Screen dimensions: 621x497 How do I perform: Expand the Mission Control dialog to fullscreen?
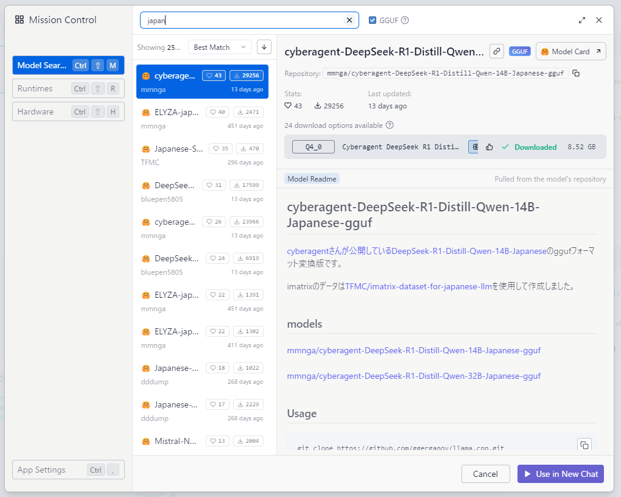click(x=582, y=20)
